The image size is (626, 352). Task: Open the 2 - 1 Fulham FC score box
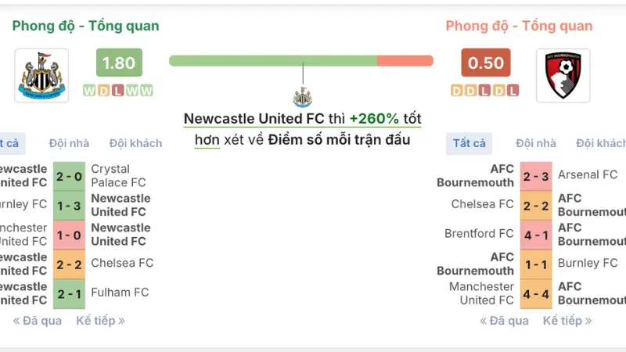[x=69, y=293]
